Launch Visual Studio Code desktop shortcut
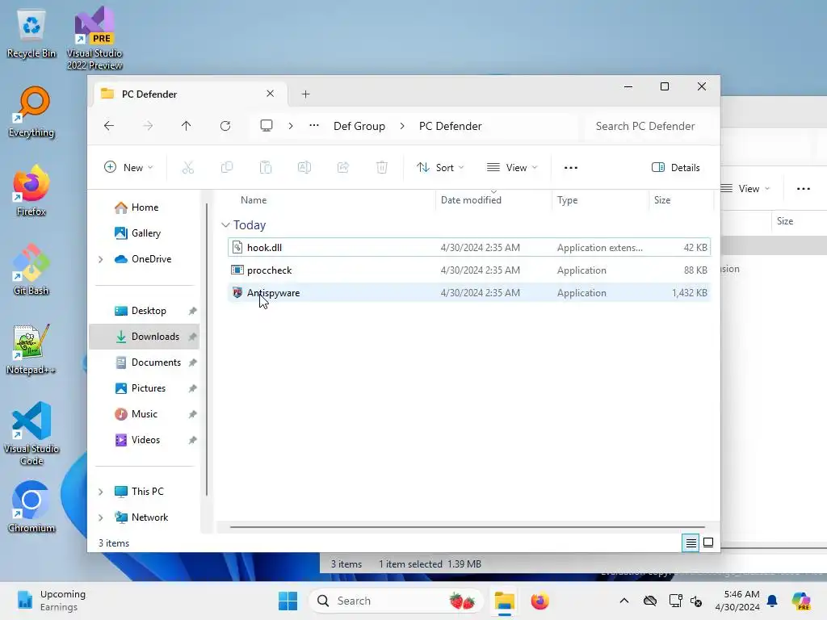The height and width of the screenshot is (620, 827). pyautogui.click(x=31, y=434)
